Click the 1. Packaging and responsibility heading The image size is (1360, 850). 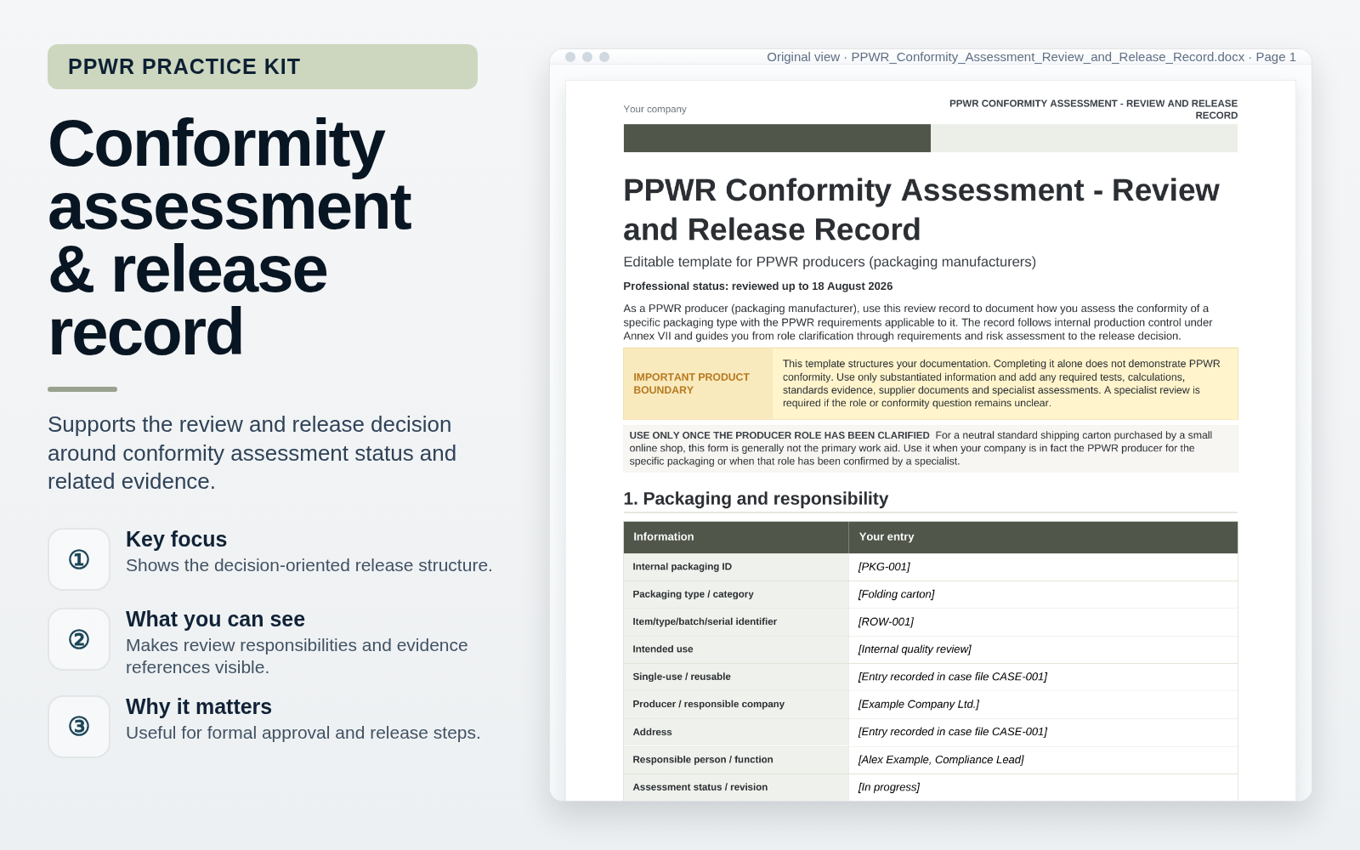coord(756,499)
